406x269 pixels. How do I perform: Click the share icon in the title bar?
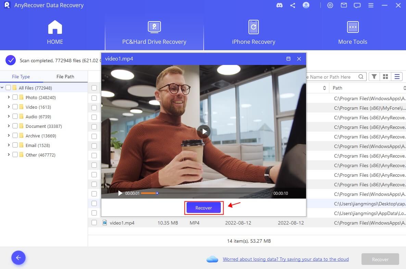(x=292, y=5)
